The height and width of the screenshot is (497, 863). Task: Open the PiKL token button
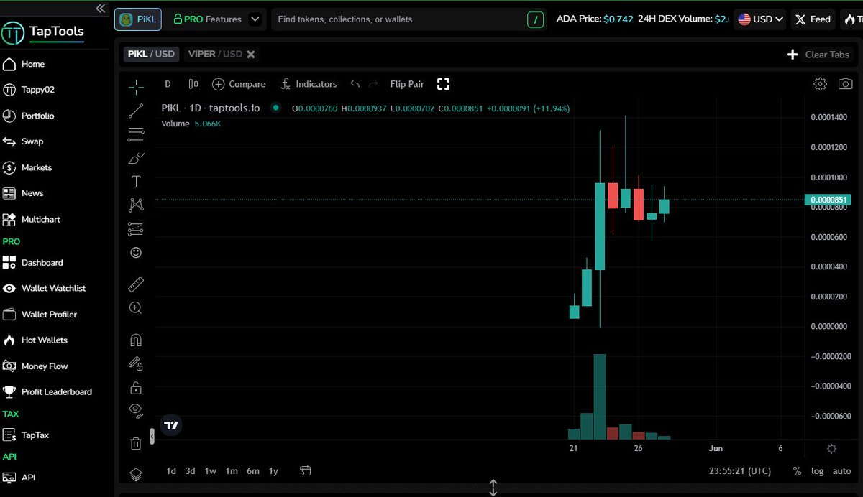click(x=138, y=19)
